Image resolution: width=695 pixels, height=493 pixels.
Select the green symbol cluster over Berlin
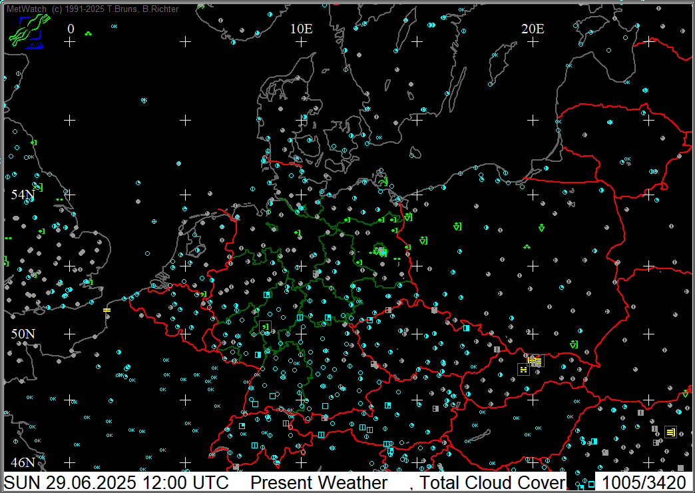[379, 250]
